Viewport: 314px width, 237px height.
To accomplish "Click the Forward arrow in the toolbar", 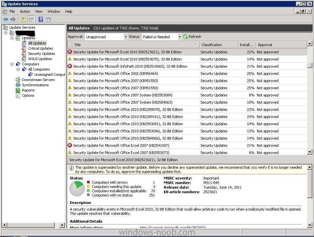I will click(x=13, y=19).
